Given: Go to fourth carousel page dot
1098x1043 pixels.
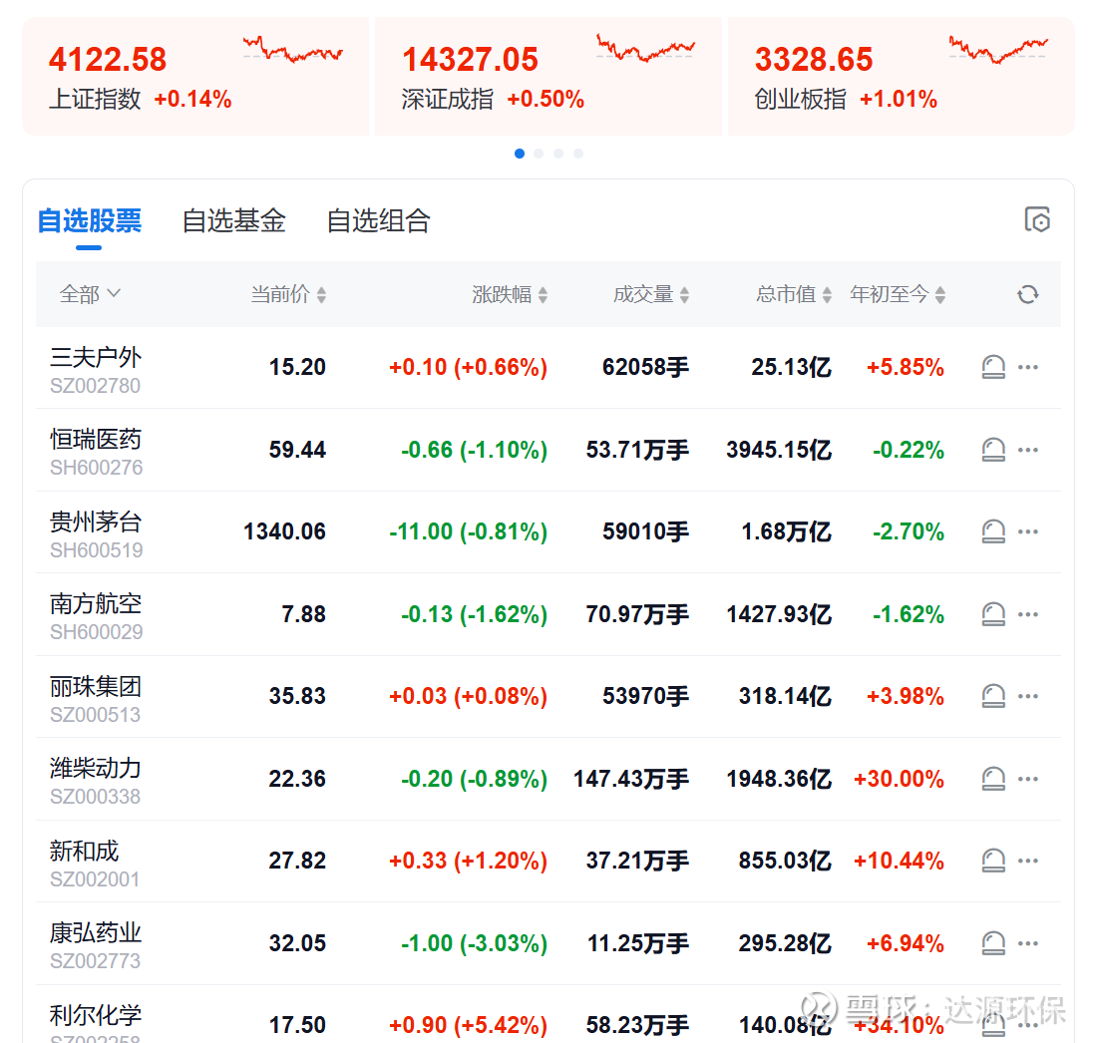Looking at the screenshot, I should click(x=577, y=154).
